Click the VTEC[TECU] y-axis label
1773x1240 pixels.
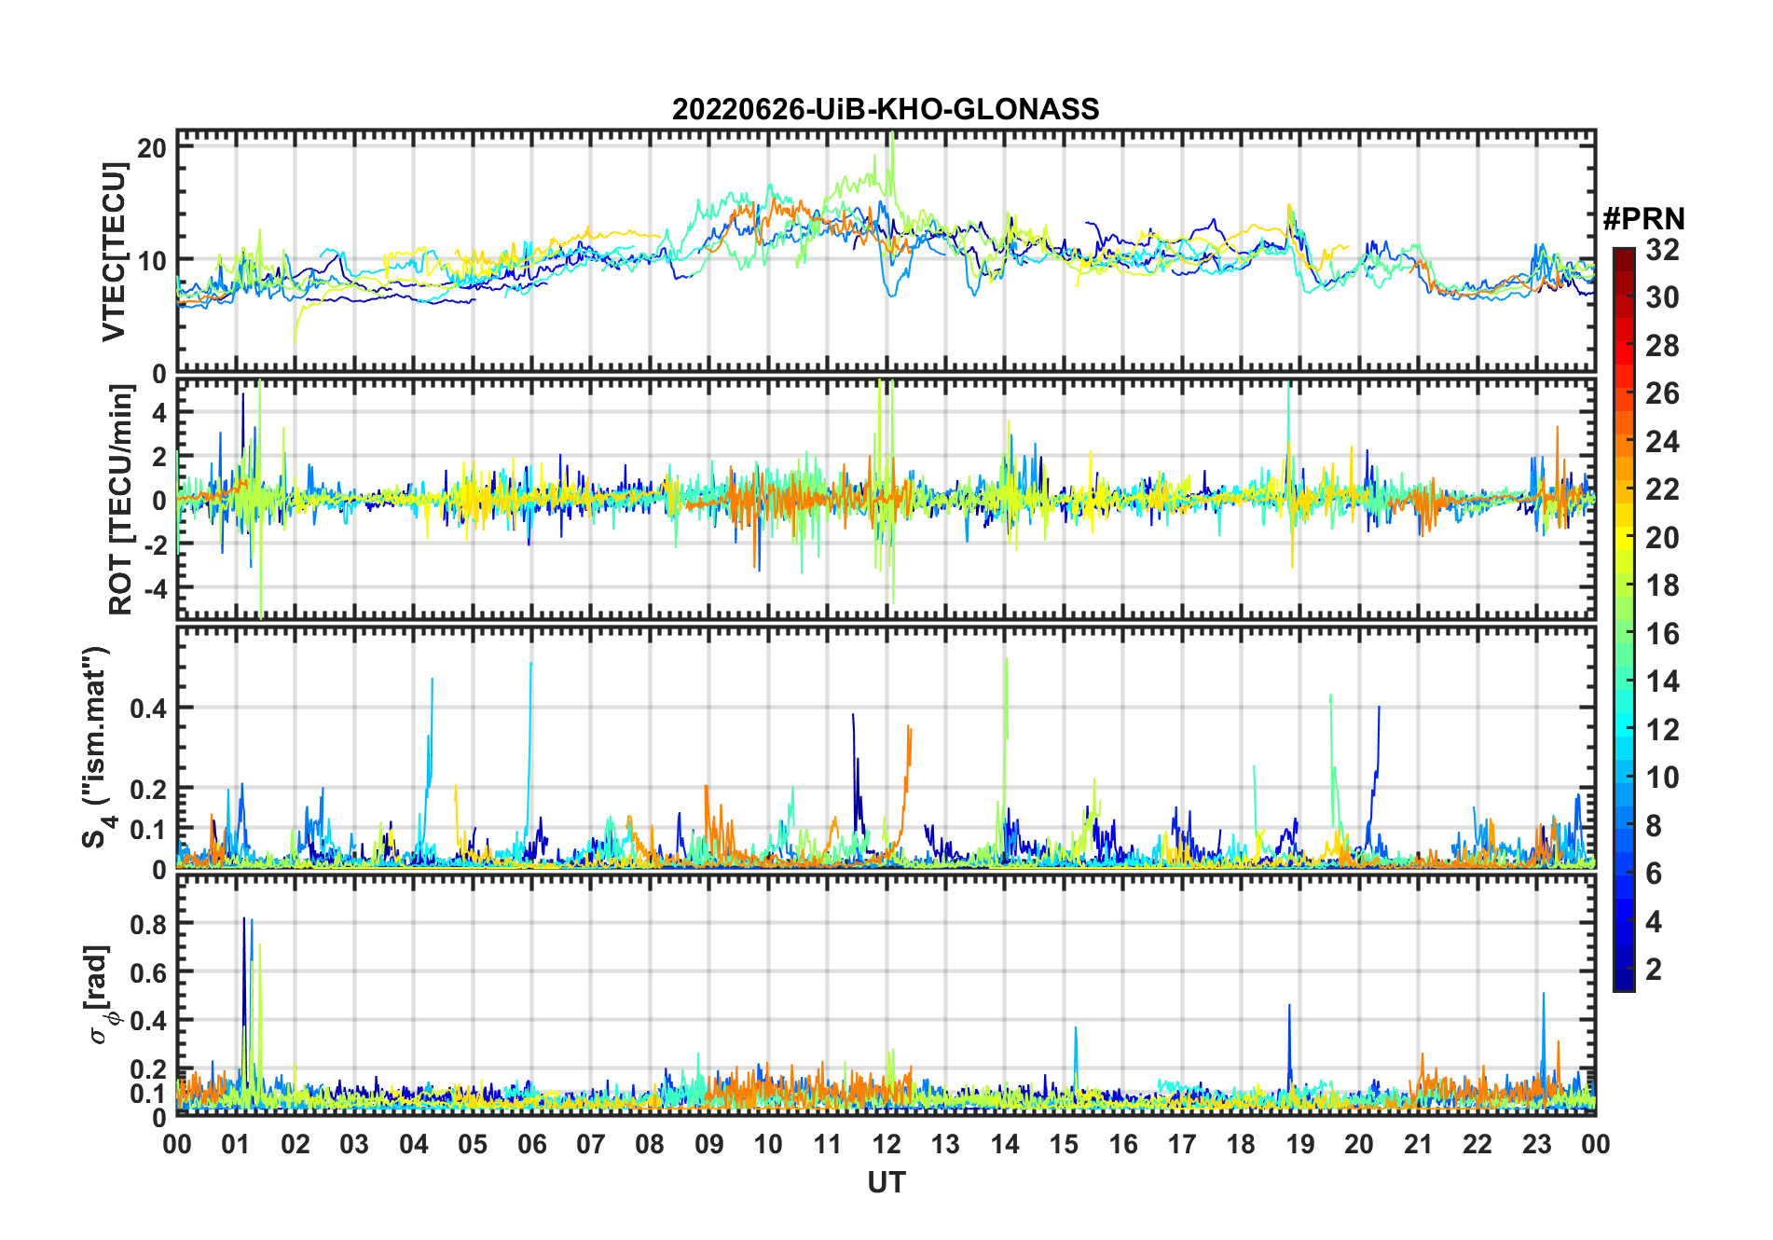click(x=114, y=252)
